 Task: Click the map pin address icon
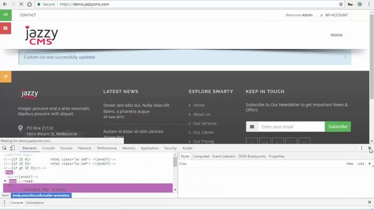20,128
